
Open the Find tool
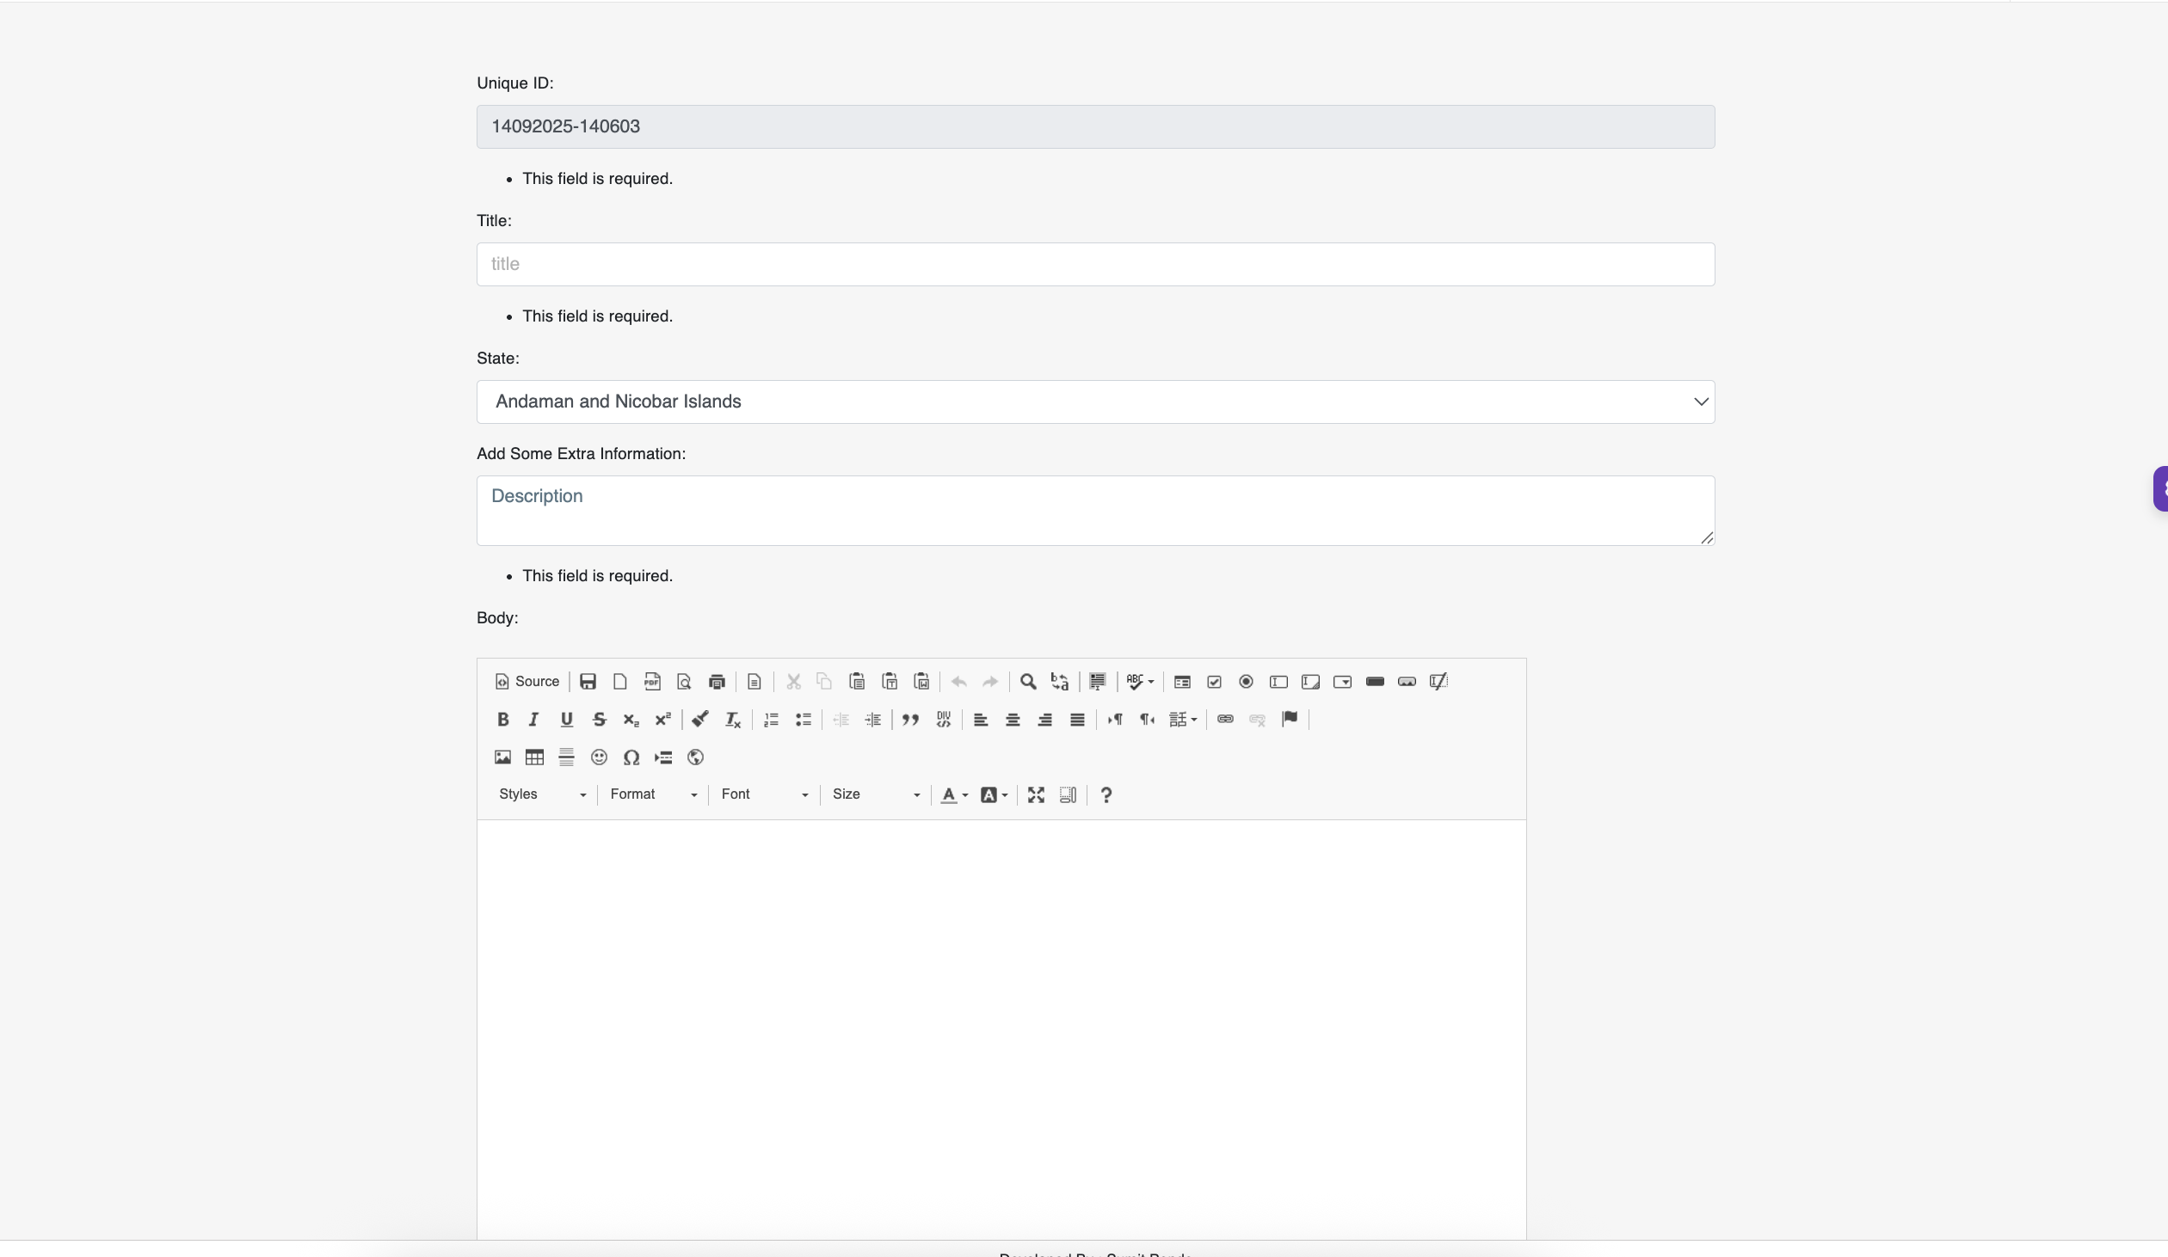[1028, 682]
